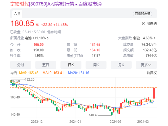Switch to the 月K chart tab
Screen dimensions: 168x126
(121, 65)
